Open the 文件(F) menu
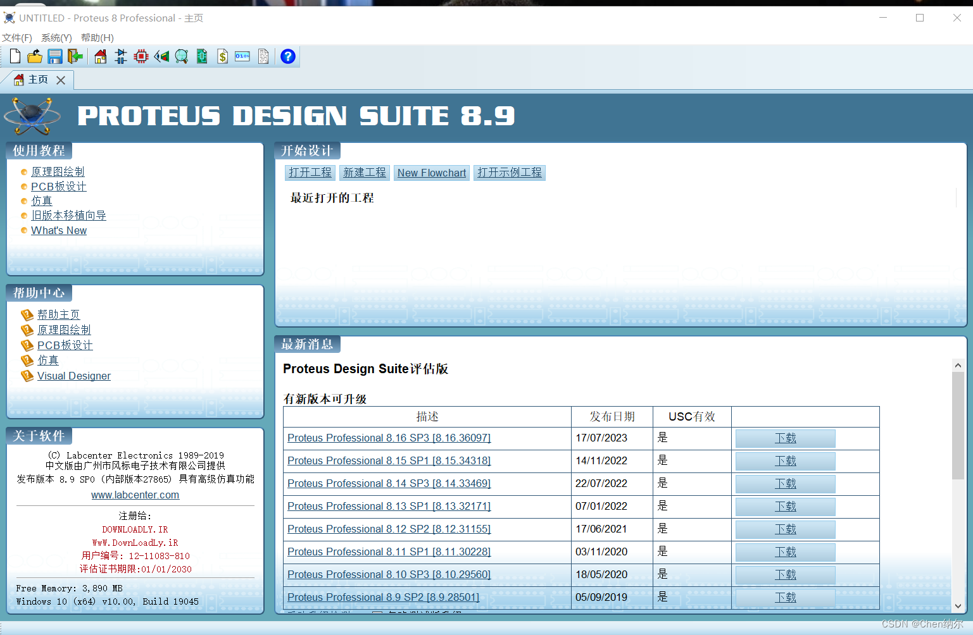Viewport: 973px width, 635px height. [17, 37]
